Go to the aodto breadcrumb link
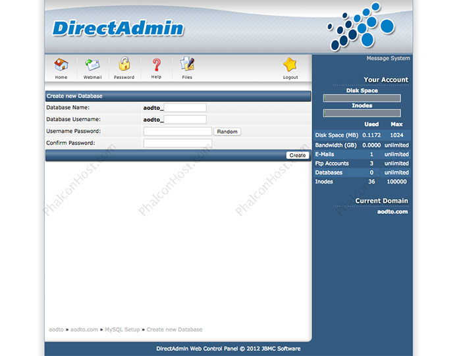Image resolution: width=461 pixels, height=356 pixels. 56,330
